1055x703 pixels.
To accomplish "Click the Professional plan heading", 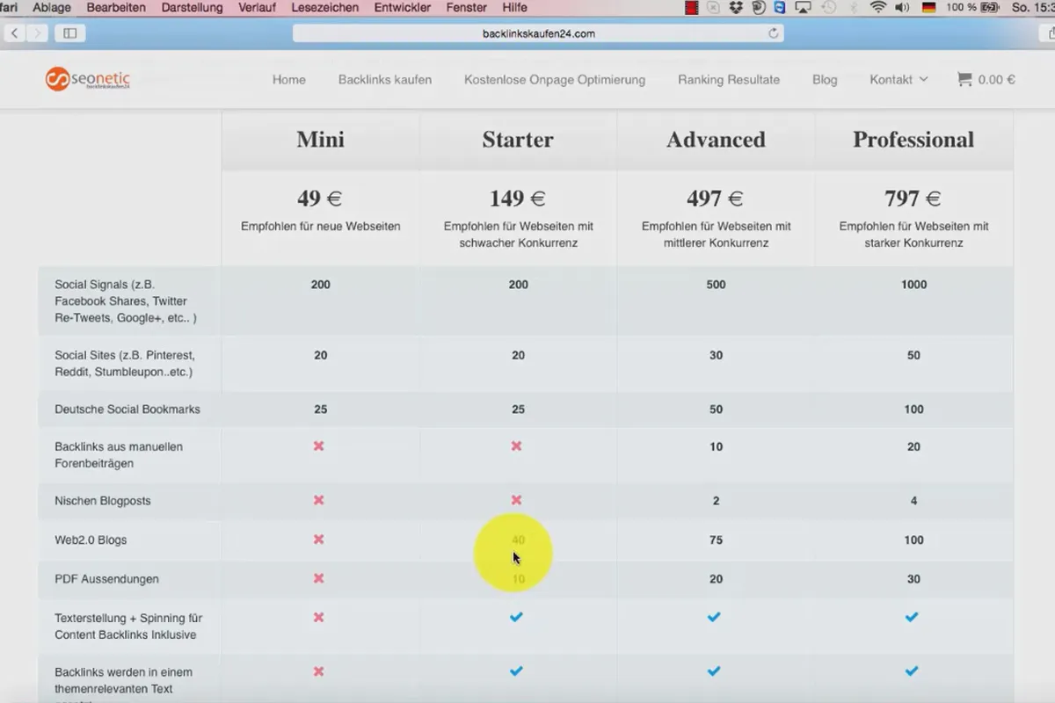I will (x=913, y=140).
